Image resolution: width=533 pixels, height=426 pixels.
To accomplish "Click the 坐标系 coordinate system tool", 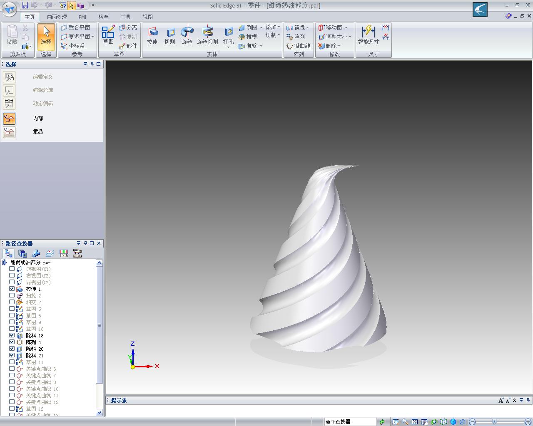I will [73, 46].
